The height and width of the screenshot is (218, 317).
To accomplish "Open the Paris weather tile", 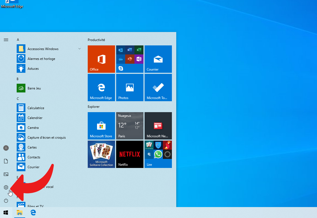I will [130, 126].
